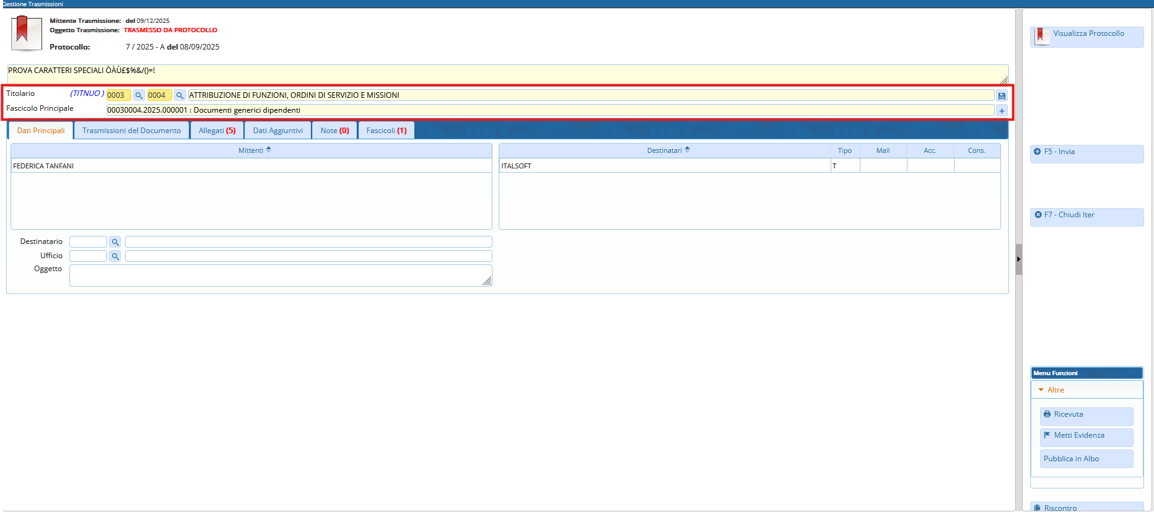The height and width of the screenshot is (512, 1154).
Task: Switch to Trasmissioni del Documento tab
Action: point(131,131)
